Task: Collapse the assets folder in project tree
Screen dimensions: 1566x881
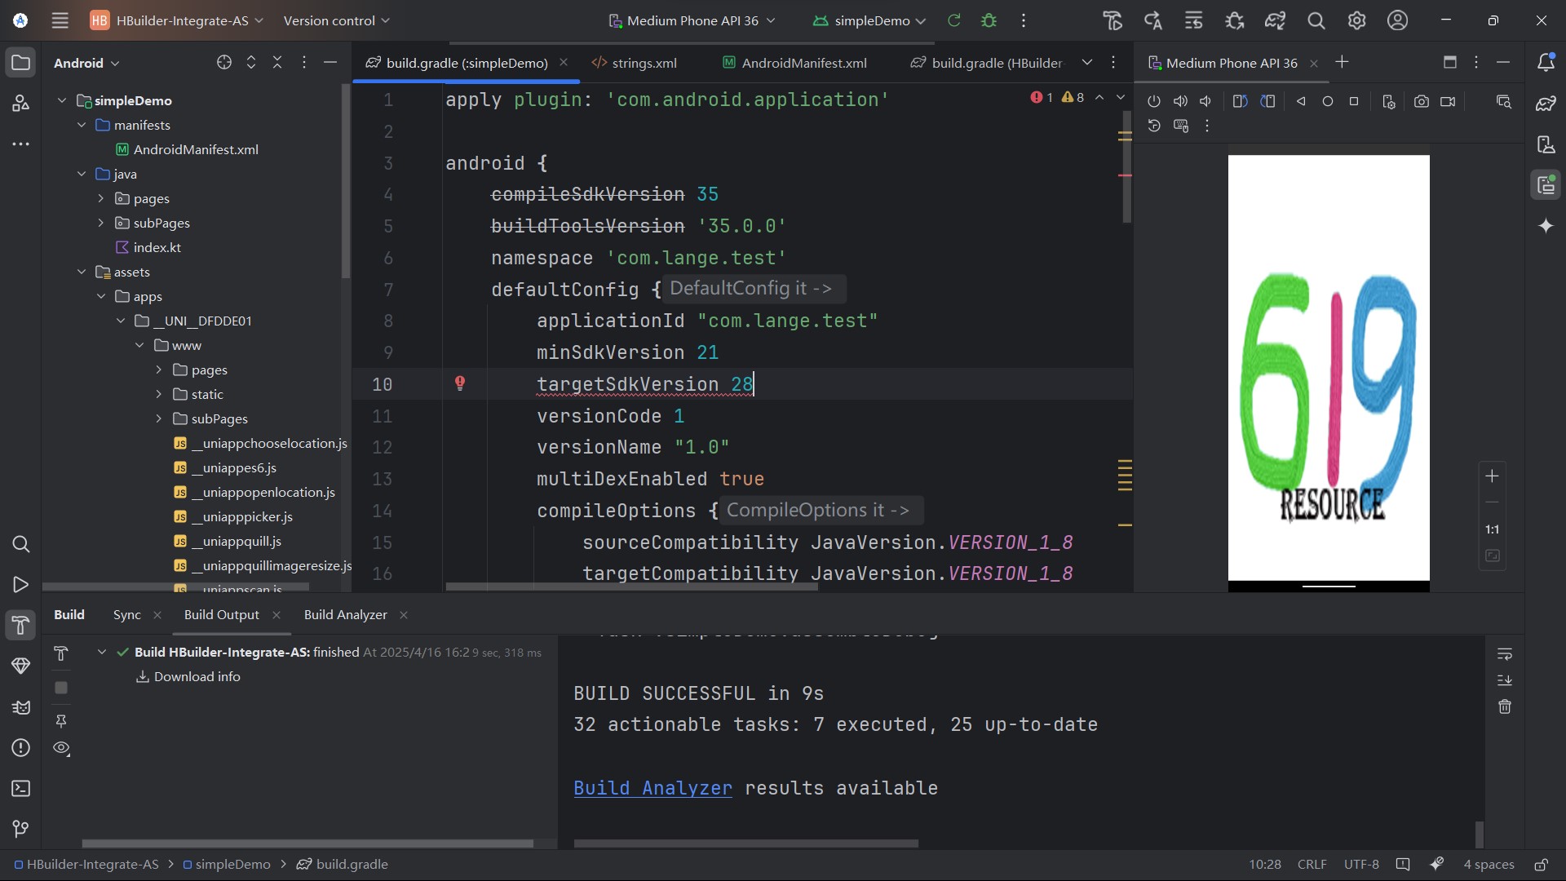Action: pos(82,272)
